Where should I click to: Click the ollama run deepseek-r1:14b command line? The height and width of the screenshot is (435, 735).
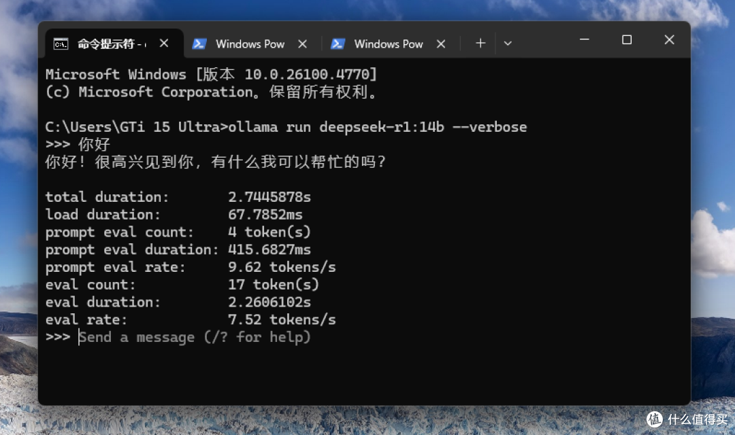[286, 127]
